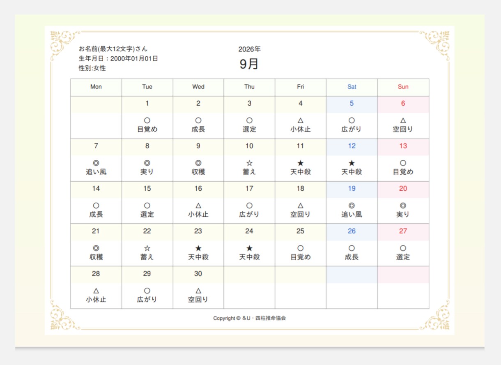Select date number 30 in the calendar

tap(198, 274)
